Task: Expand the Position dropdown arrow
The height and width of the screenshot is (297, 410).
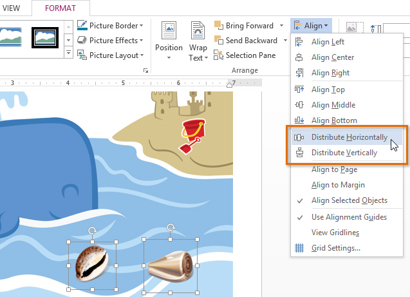Action: pos(169,58)
